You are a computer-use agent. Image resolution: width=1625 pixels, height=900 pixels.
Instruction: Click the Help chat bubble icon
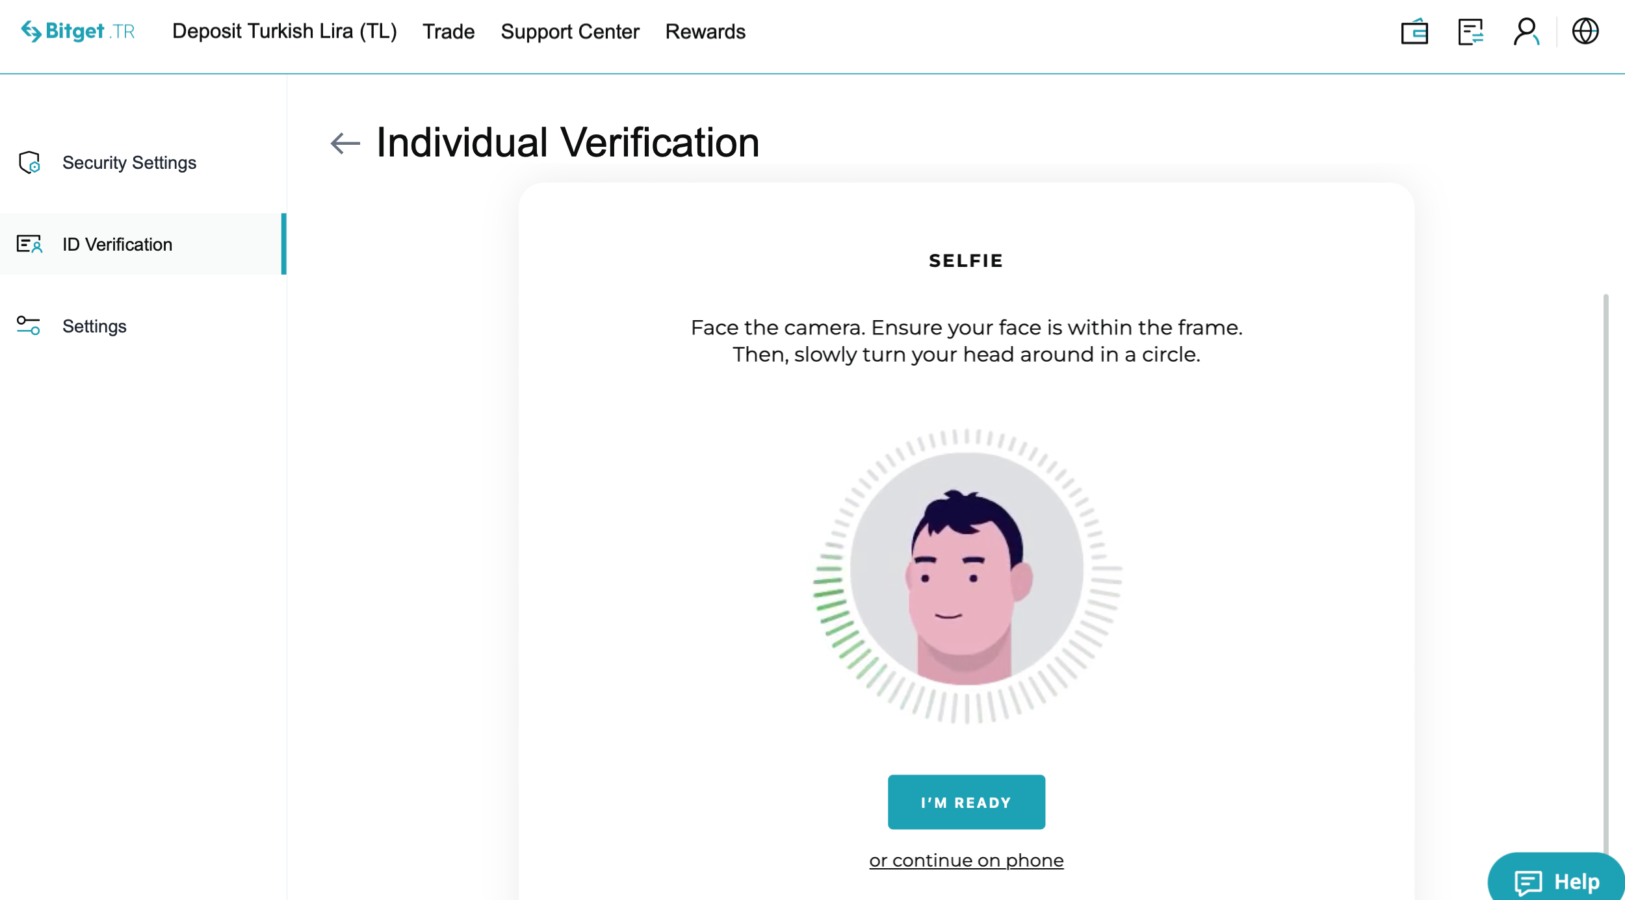tap(1527, 882)
